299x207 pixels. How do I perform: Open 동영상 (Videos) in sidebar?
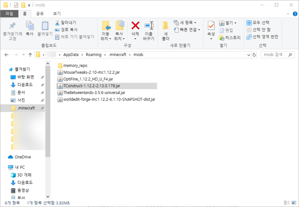point(20,190)
